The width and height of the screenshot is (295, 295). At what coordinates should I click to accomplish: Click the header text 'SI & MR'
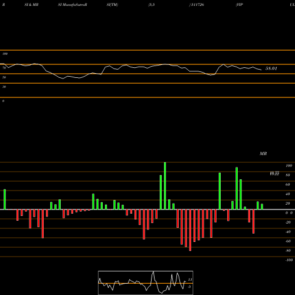pos(31,5)
